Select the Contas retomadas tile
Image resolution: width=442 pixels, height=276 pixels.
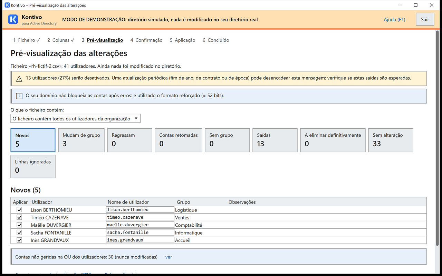[179, 140]
